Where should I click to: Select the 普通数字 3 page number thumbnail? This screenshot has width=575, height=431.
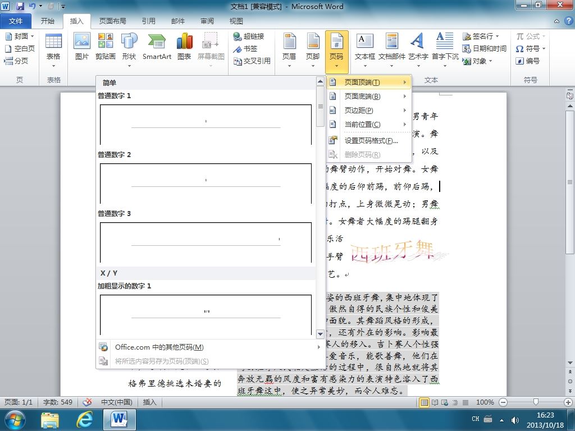click(206, 242)
